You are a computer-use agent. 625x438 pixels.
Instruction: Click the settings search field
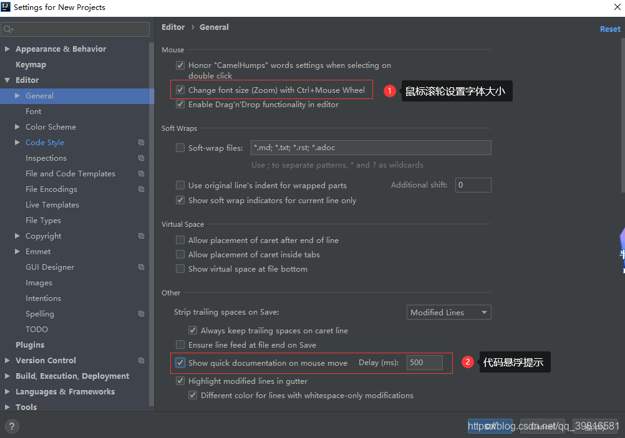75,29
